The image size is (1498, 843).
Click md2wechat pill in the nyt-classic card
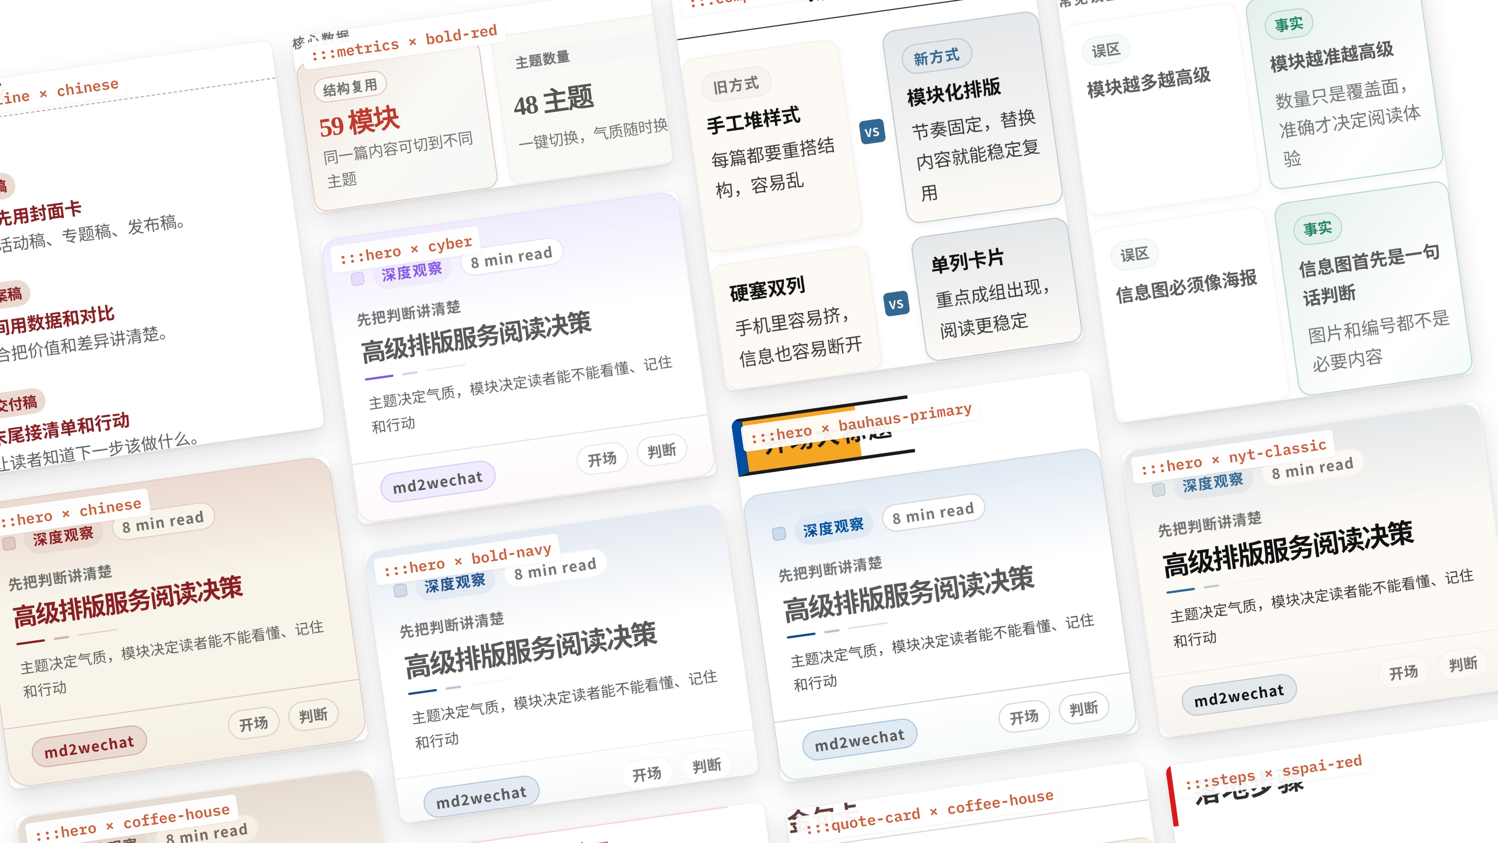click(x=1239, y=696)
